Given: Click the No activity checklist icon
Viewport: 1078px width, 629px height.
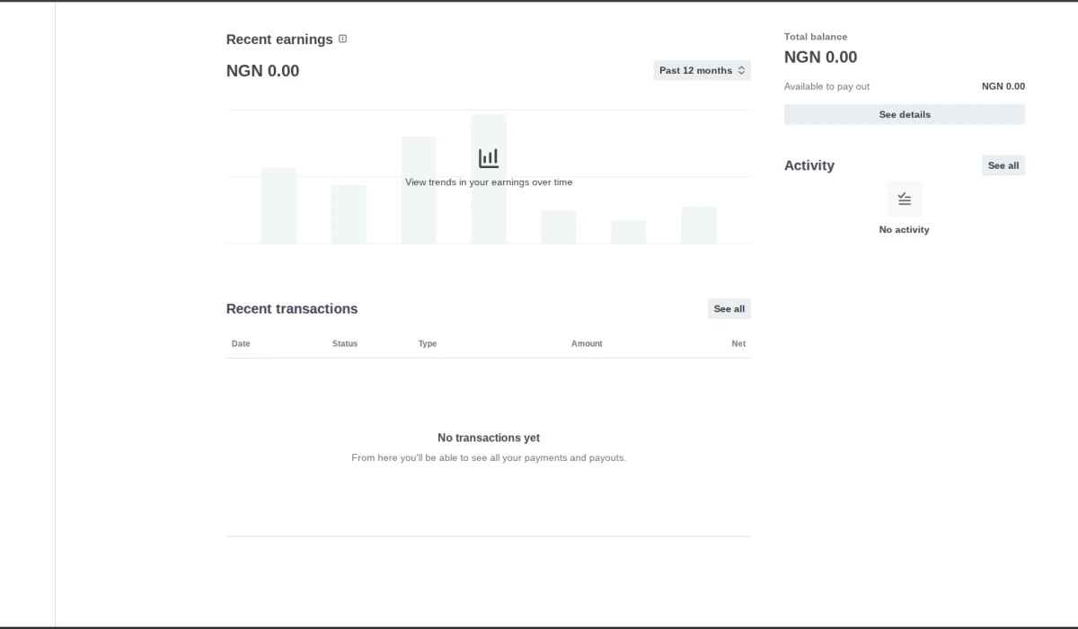Looking at the screenshot, I should pos(905,198).
